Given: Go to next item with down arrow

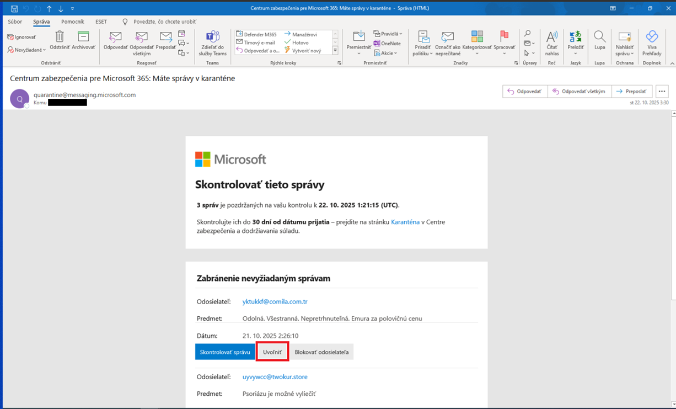Looking at the screenshot, I should (x=61, y=9).
